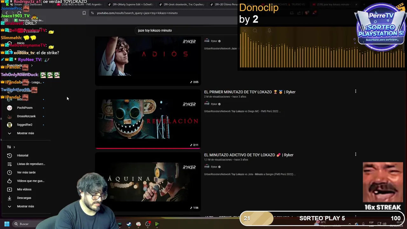
Task: Open OBS Studio from the taskbar
Action: pos(148,224)
